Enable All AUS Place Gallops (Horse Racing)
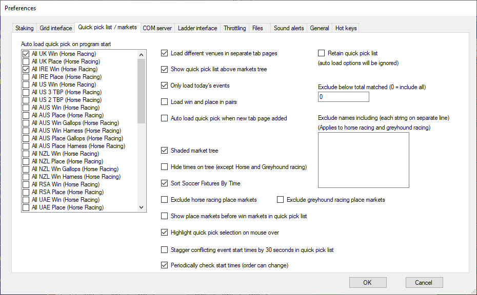Viewport: 477px width, 295px height. click(26, 138)
